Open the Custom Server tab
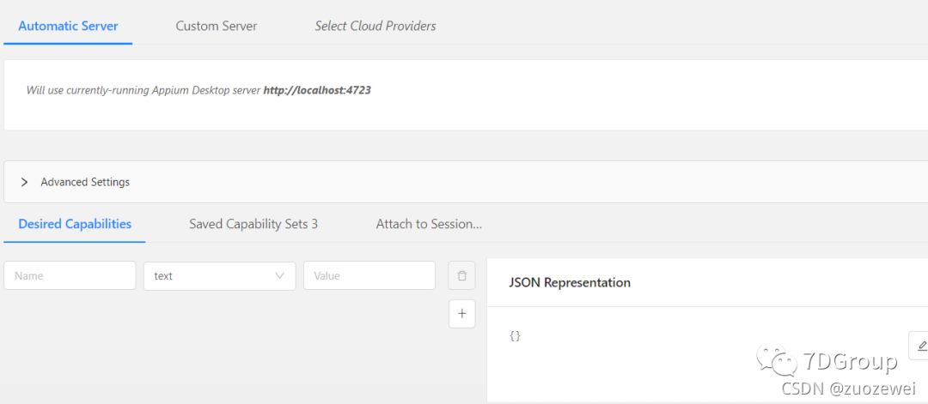 point(217,26)
